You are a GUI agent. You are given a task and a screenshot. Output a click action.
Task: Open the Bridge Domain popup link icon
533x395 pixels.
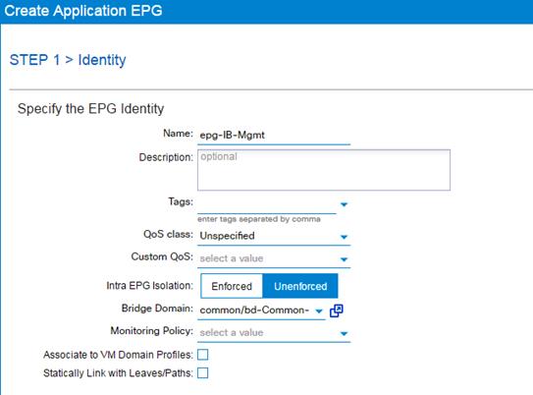tap(336, 310)
